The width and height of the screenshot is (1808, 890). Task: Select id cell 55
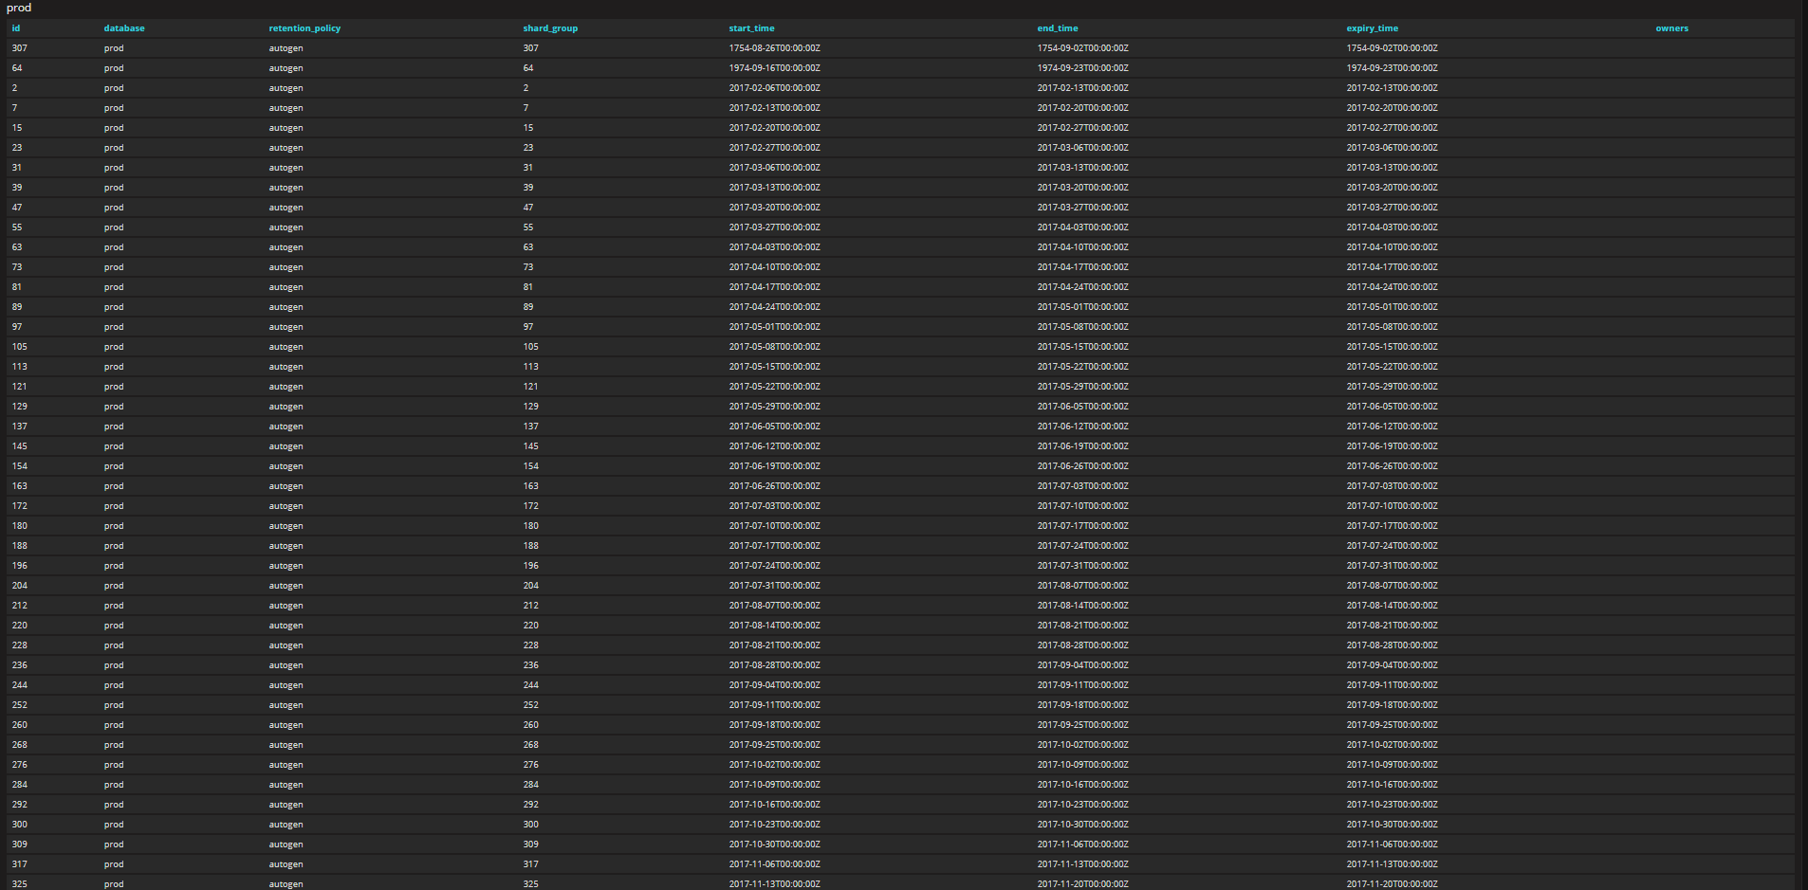[17, 227]
